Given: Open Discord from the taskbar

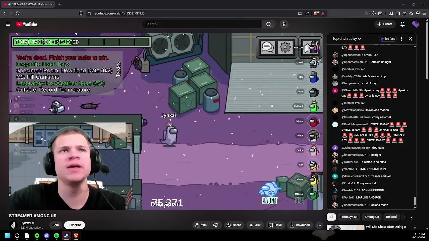Looking at the screenshot, I should 47,236.
